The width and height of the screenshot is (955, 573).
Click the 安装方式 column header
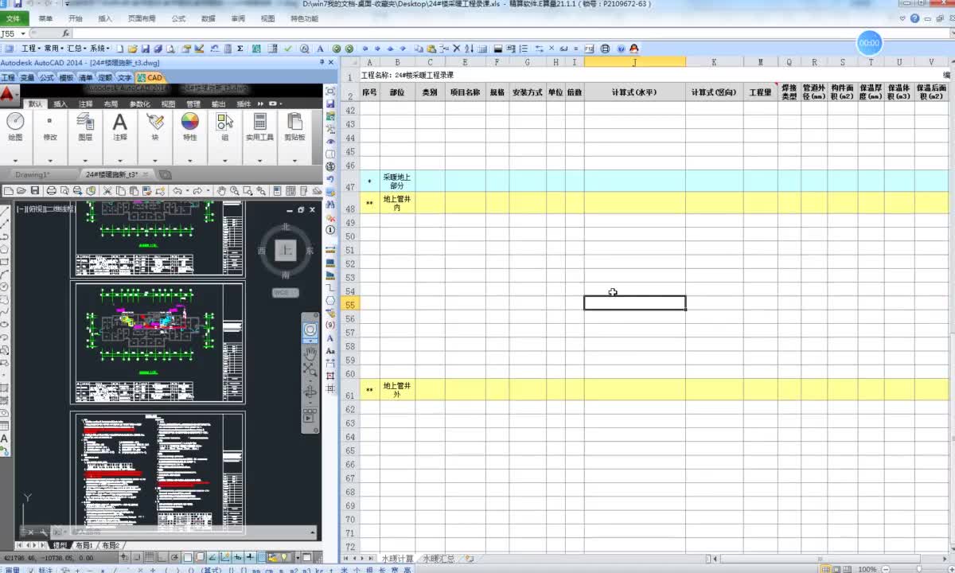[527, 92]
